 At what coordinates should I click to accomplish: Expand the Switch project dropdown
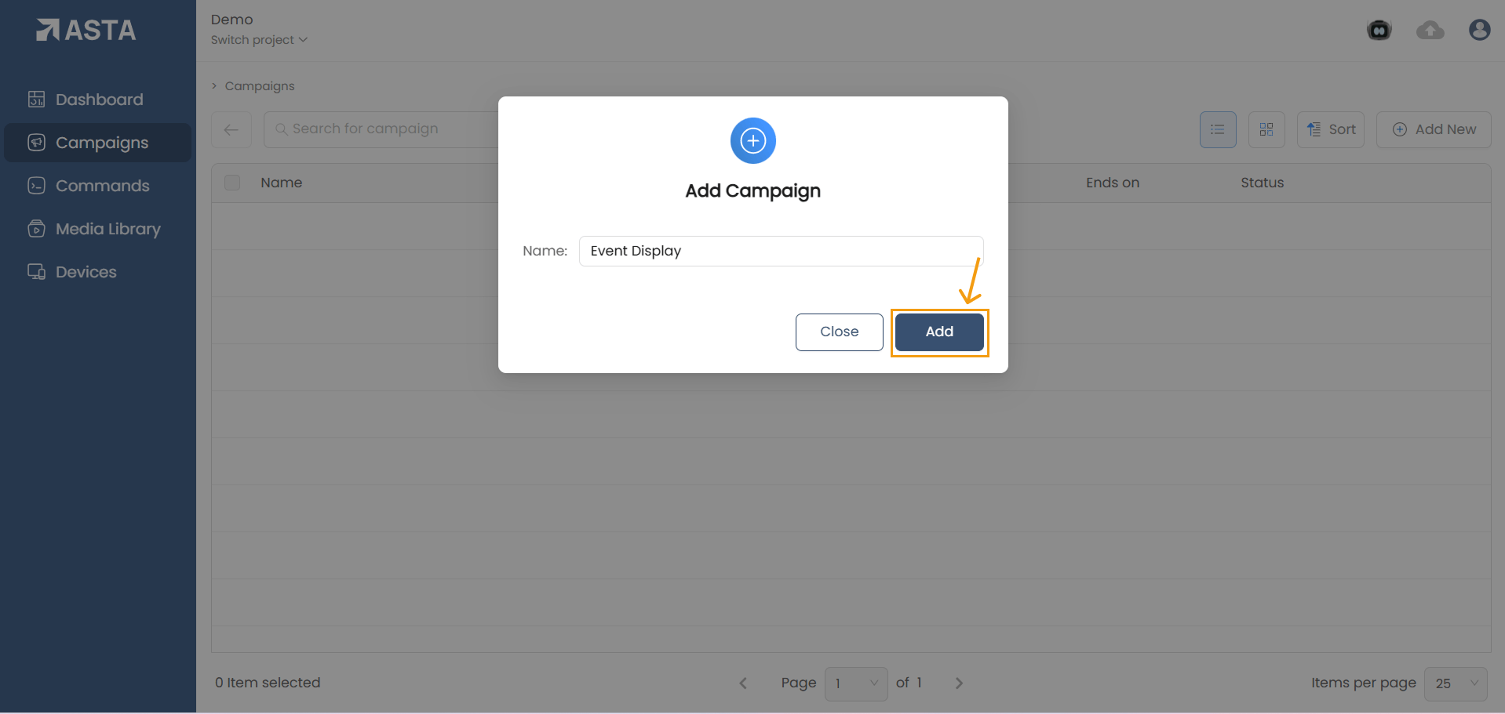(x=259, y=40)
